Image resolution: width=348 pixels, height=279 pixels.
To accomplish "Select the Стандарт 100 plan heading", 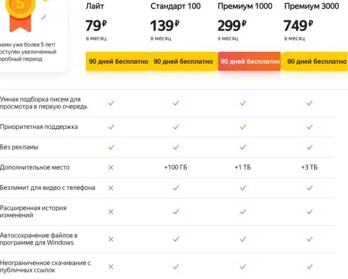I will point(176,6).
